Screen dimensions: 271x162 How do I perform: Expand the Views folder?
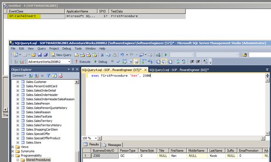coord(13,147)
